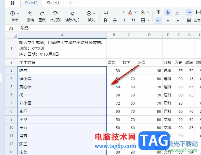Click the description cell A1
The height and width of the screenshot is (155, 201).
(62, 48)
